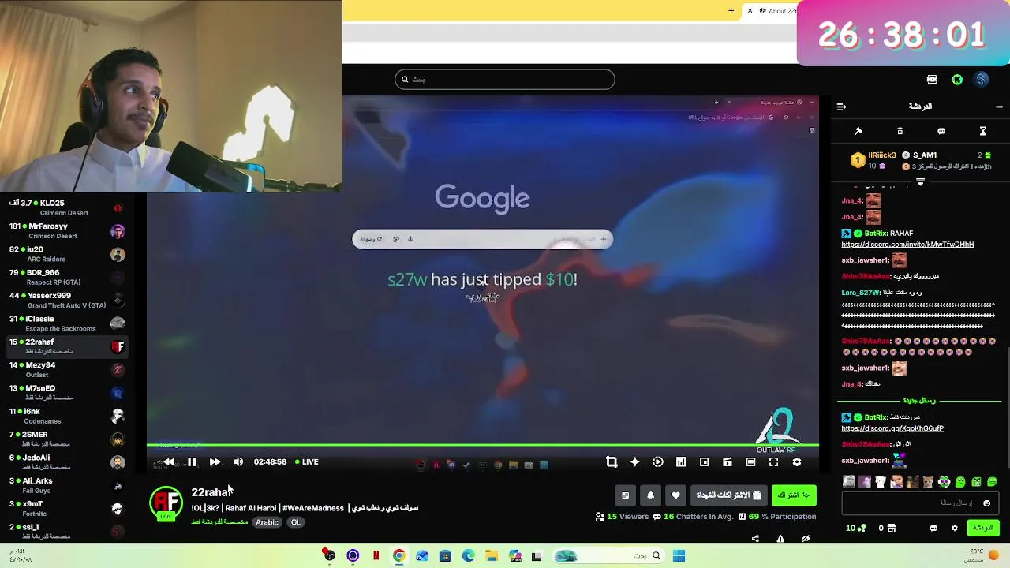Viewport: 1010px width, 568px height.
Task: Open player settings gear
Action: 797,462
